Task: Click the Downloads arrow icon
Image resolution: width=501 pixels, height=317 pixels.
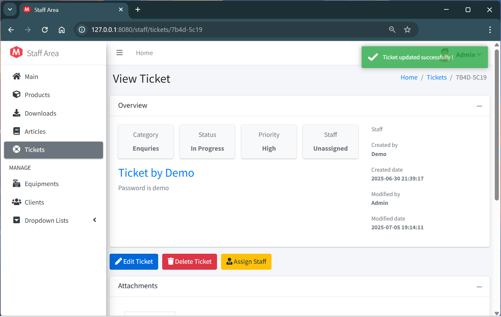Action: click(x=17, y=113)
